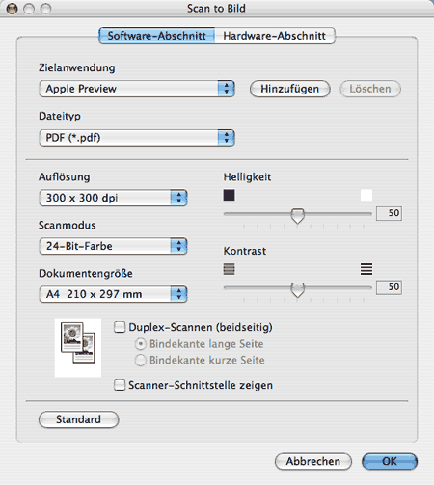434x485 pixels.
Task: Click the low contrast lines icon
Action: 229,269
